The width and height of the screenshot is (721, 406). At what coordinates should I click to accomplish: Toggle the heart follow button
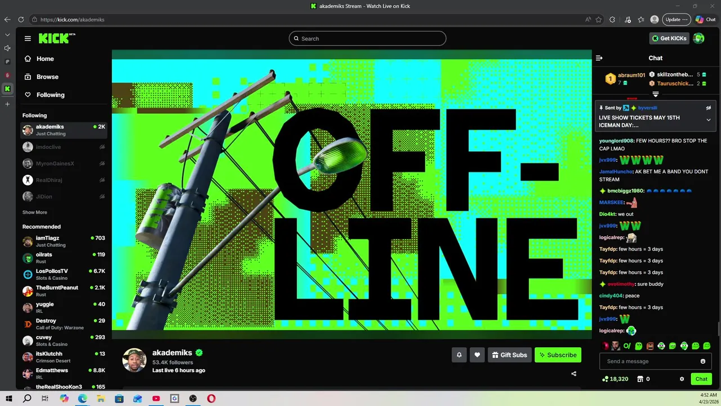coord(477,355)
